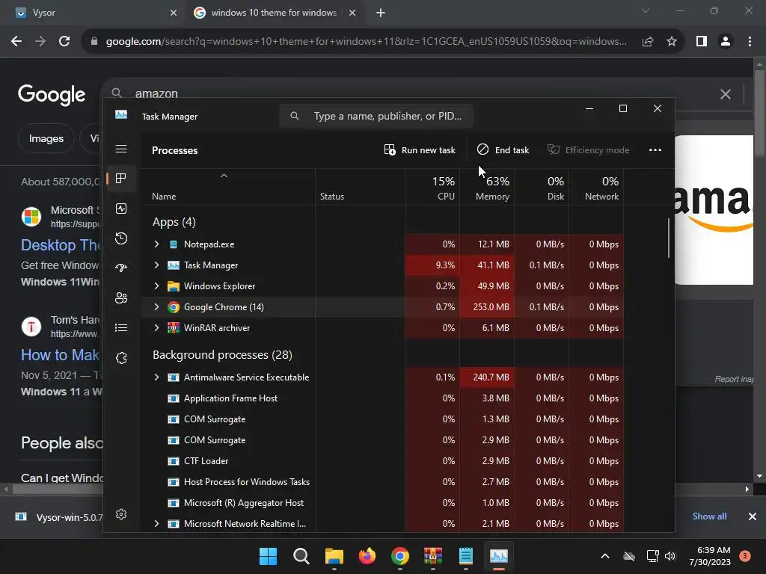Image resolution: width=766 pixels, height=574 pixels.
Task: Expand the Windows Explorer process row
Action: (156, 286)
